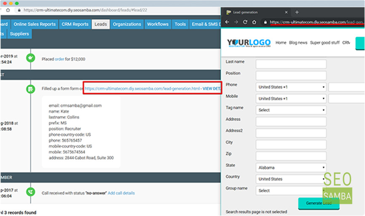Click the green form-filled timeline icon
The width and height of the screenshot is (365, 216).
(30, 89)
